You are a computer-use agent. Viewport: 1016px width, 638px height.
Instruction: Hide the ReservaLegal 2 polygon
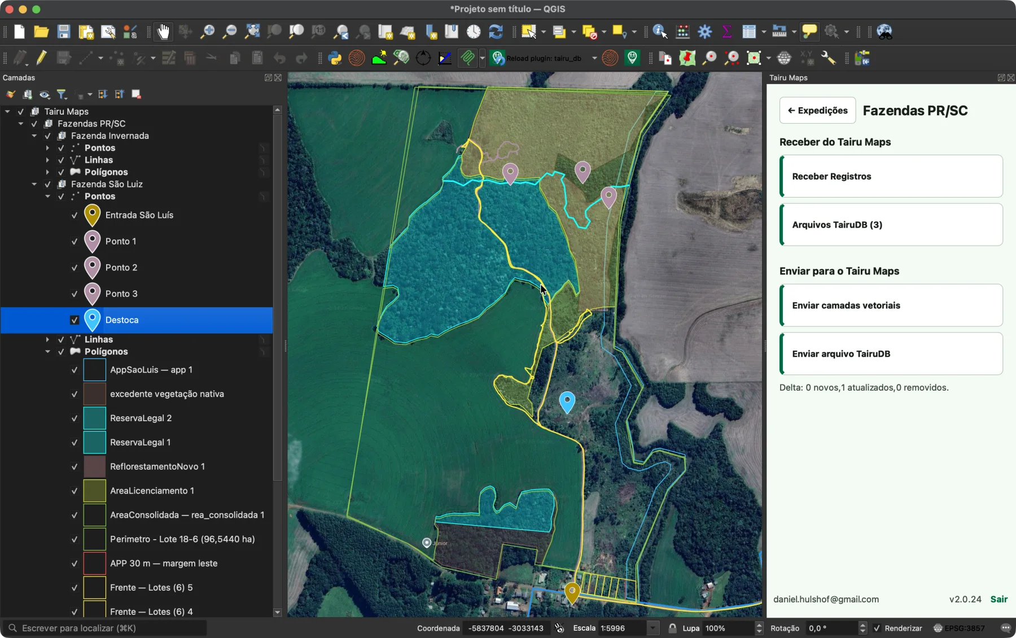(x=74, y=418)
